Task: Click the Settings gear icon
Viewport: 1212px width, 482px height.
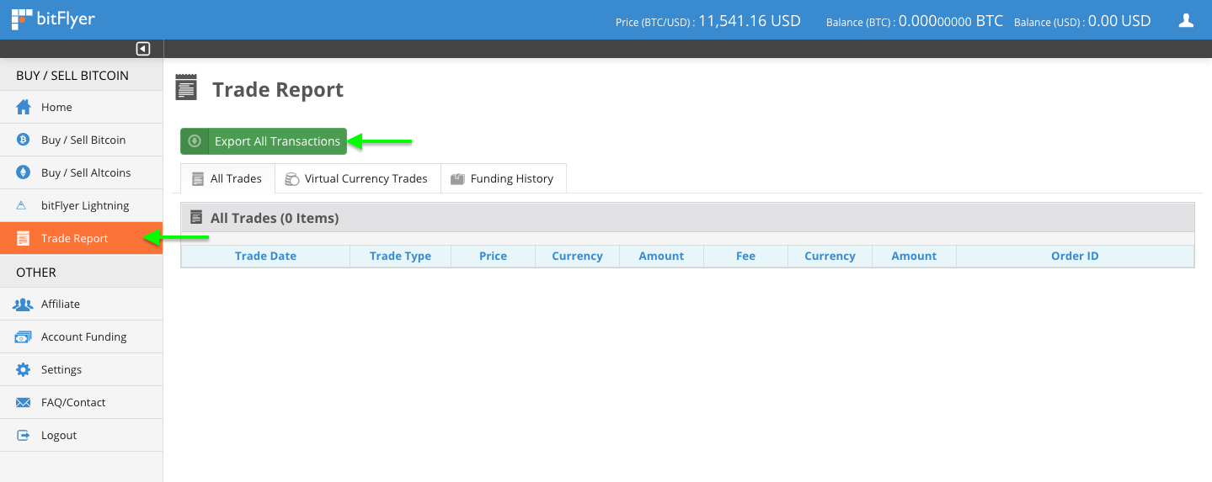Action: click(x=24, y=369)
